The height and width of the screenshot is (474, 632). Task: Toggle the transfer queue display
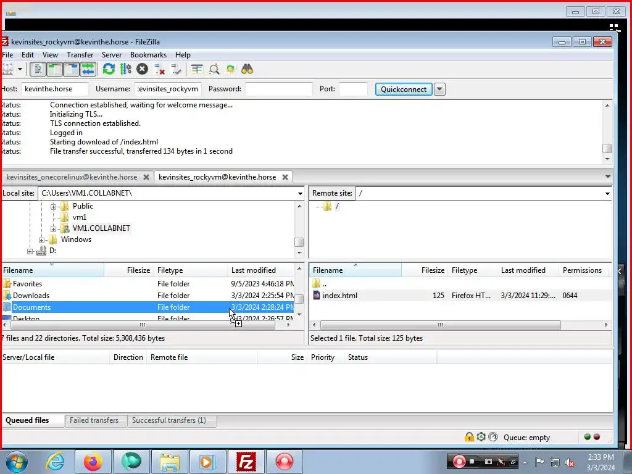tap(88, 69)
